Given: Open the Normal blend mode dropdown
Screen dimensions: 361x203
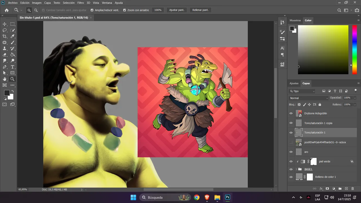Looking at the screenshot, I should click(x=309, y=98).
